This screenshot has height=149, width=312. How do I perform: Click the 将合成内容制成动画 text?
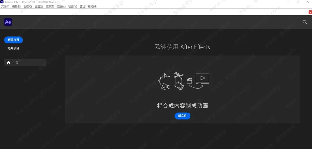(x=183, y=106)
